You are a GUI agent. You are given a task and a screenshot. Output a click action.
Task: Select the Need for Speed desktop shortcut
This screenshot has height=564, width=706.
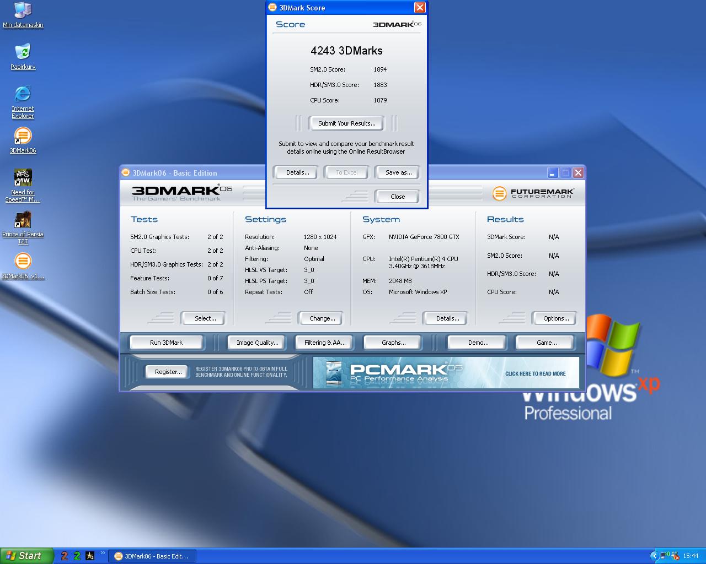pos(23,186)
